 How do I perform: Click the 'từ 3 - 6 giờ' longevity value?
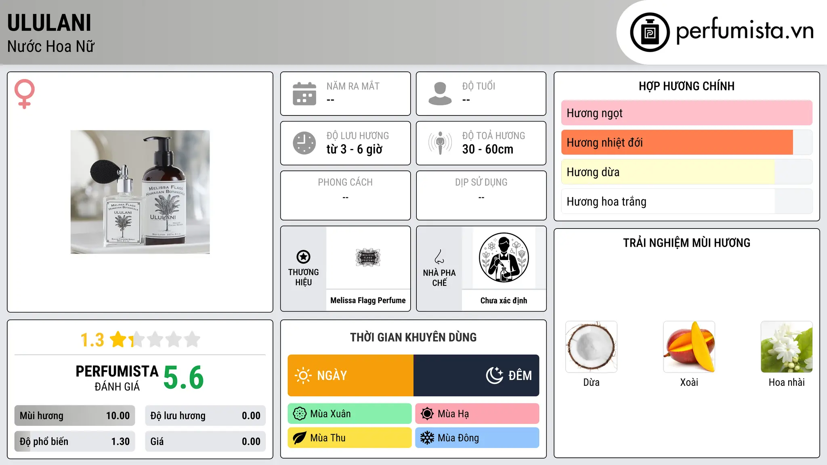(x=354, y=149)
